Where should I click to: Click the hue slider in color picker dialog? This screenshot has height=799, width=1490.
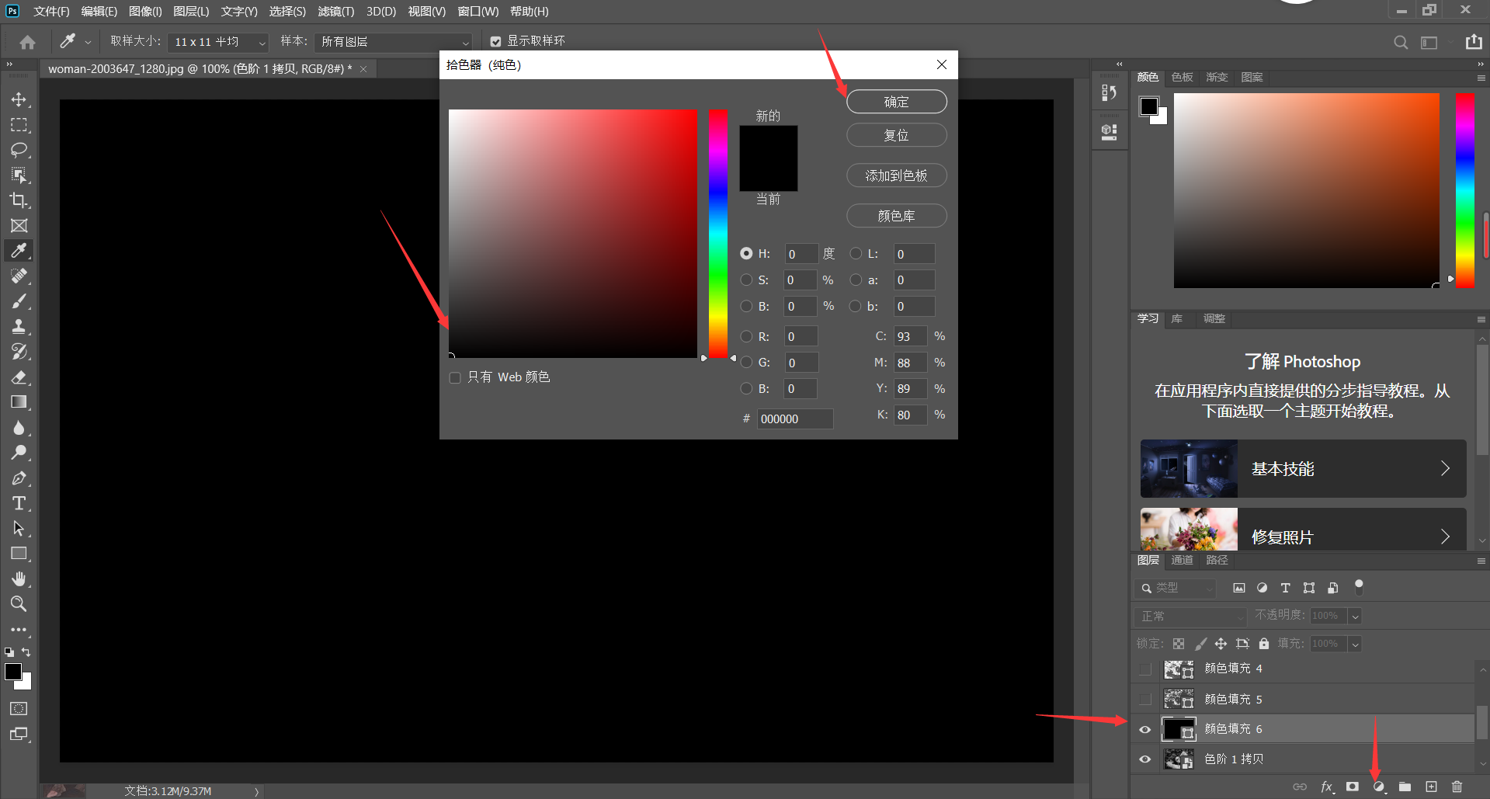tap(718, 234)
